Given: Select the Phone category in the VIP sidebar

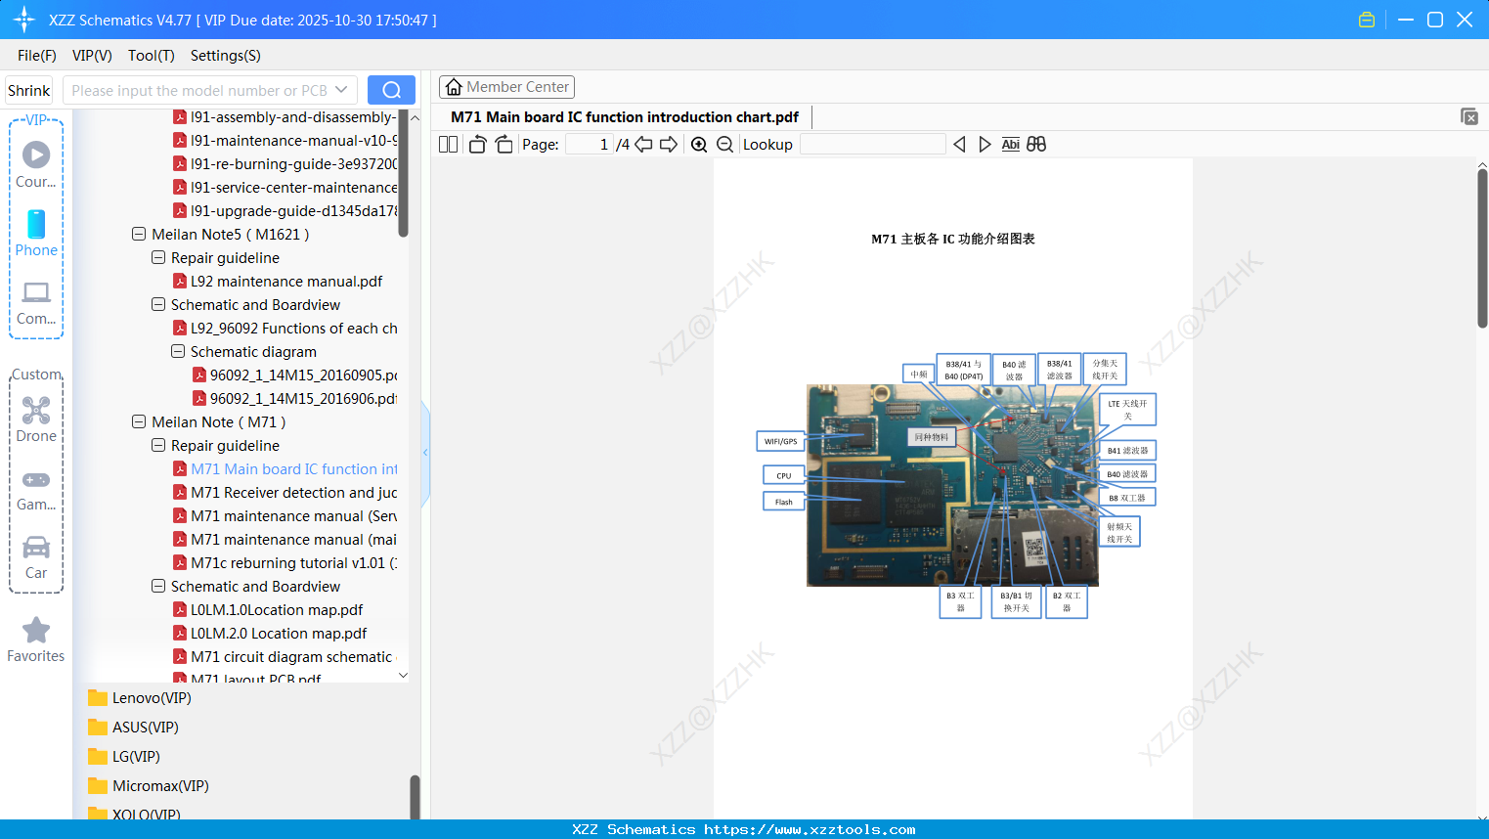Looking at the screenshot, I should point(35,235).
